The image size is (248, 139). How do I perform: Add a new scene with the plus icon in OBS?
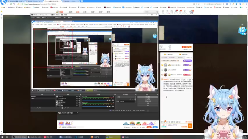click(32, 108)
